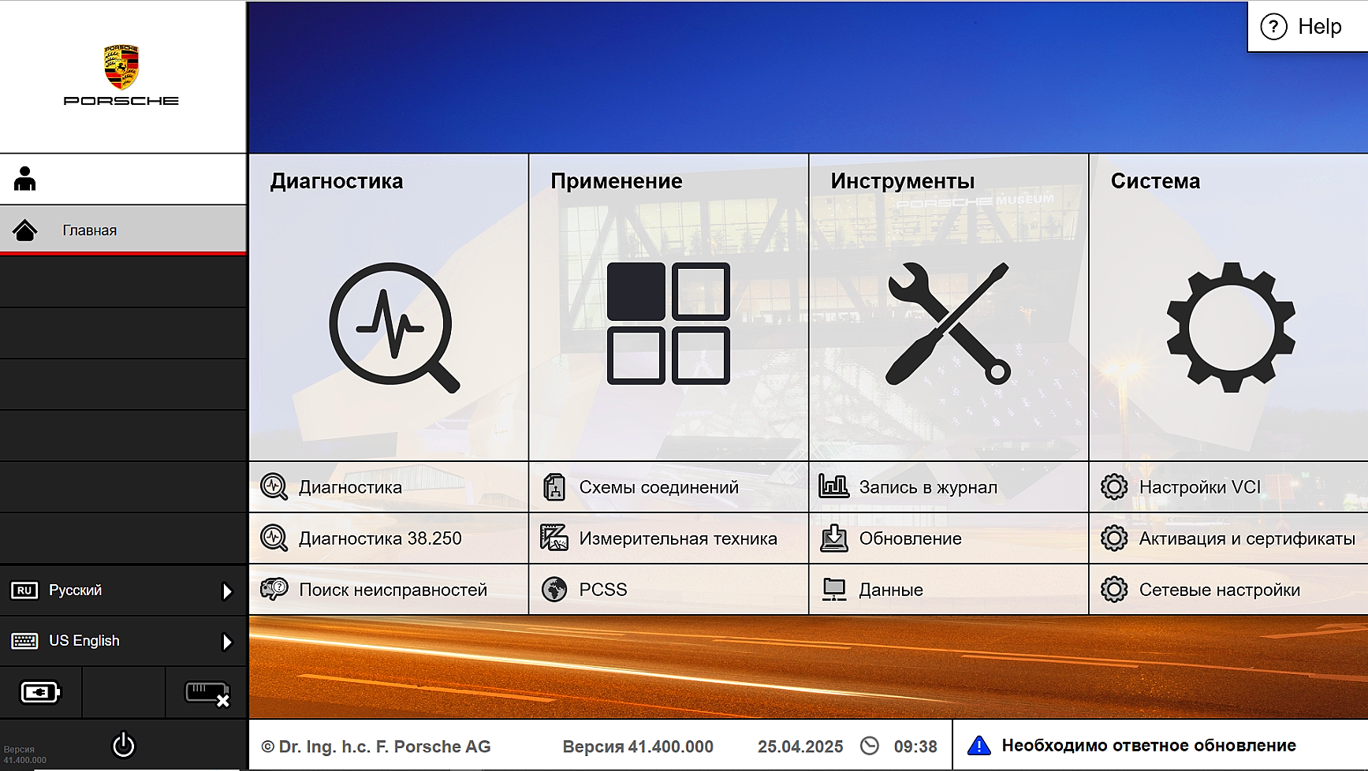Image resolution: width=1368 pixels, height=771 pixels.
Task: Click the clock icon near 09:38
Action: 870,746
